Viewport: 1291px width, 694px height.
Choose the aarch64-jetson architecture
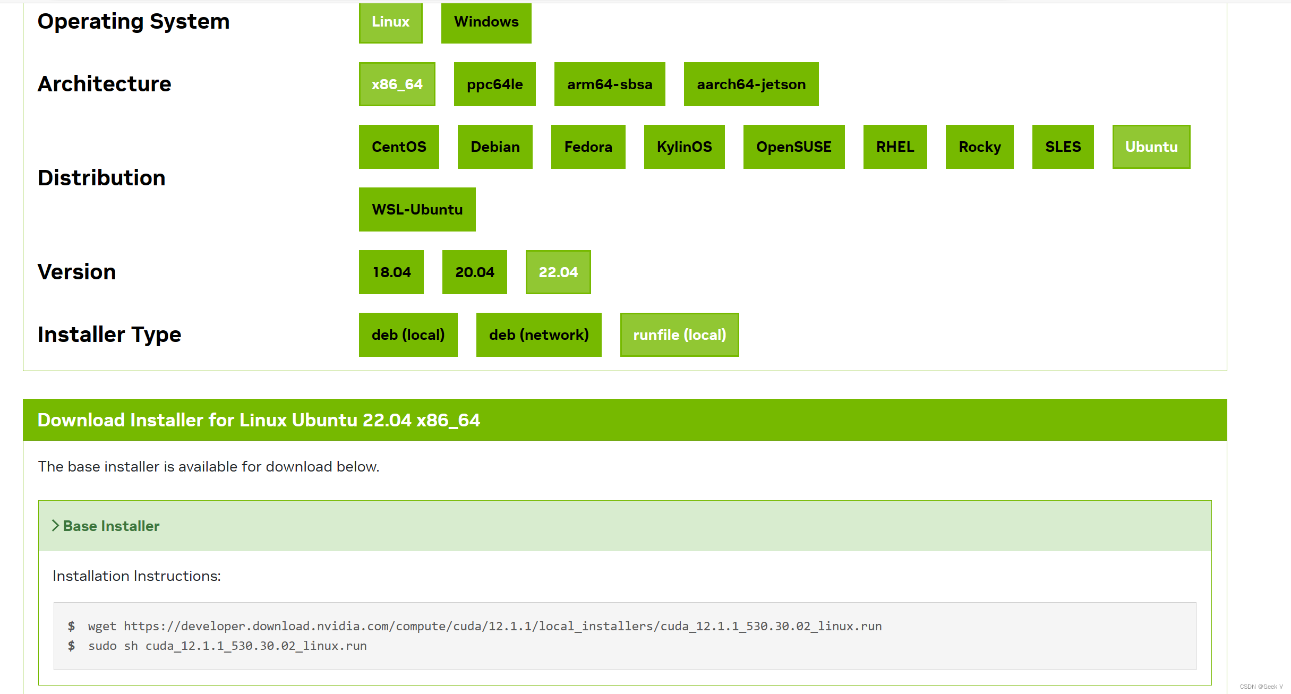(x=751, y=84)
